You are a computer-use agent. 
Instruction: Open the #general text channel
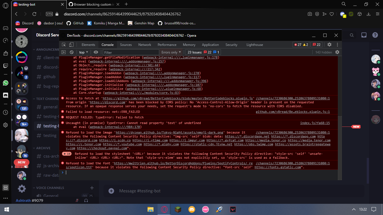click(47, 107)
